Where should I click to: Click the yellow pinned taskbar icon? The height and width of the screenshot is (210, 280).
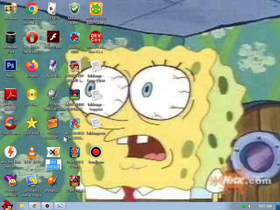22,206
